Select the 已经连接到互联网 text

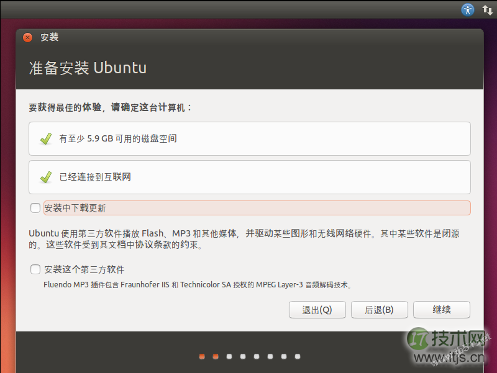95,177
